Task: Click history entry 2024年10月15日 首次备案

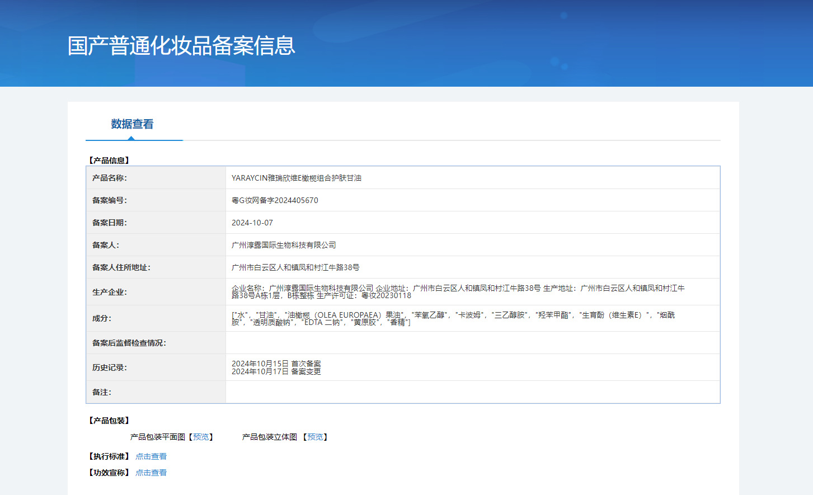Action: tap(276, 364)
